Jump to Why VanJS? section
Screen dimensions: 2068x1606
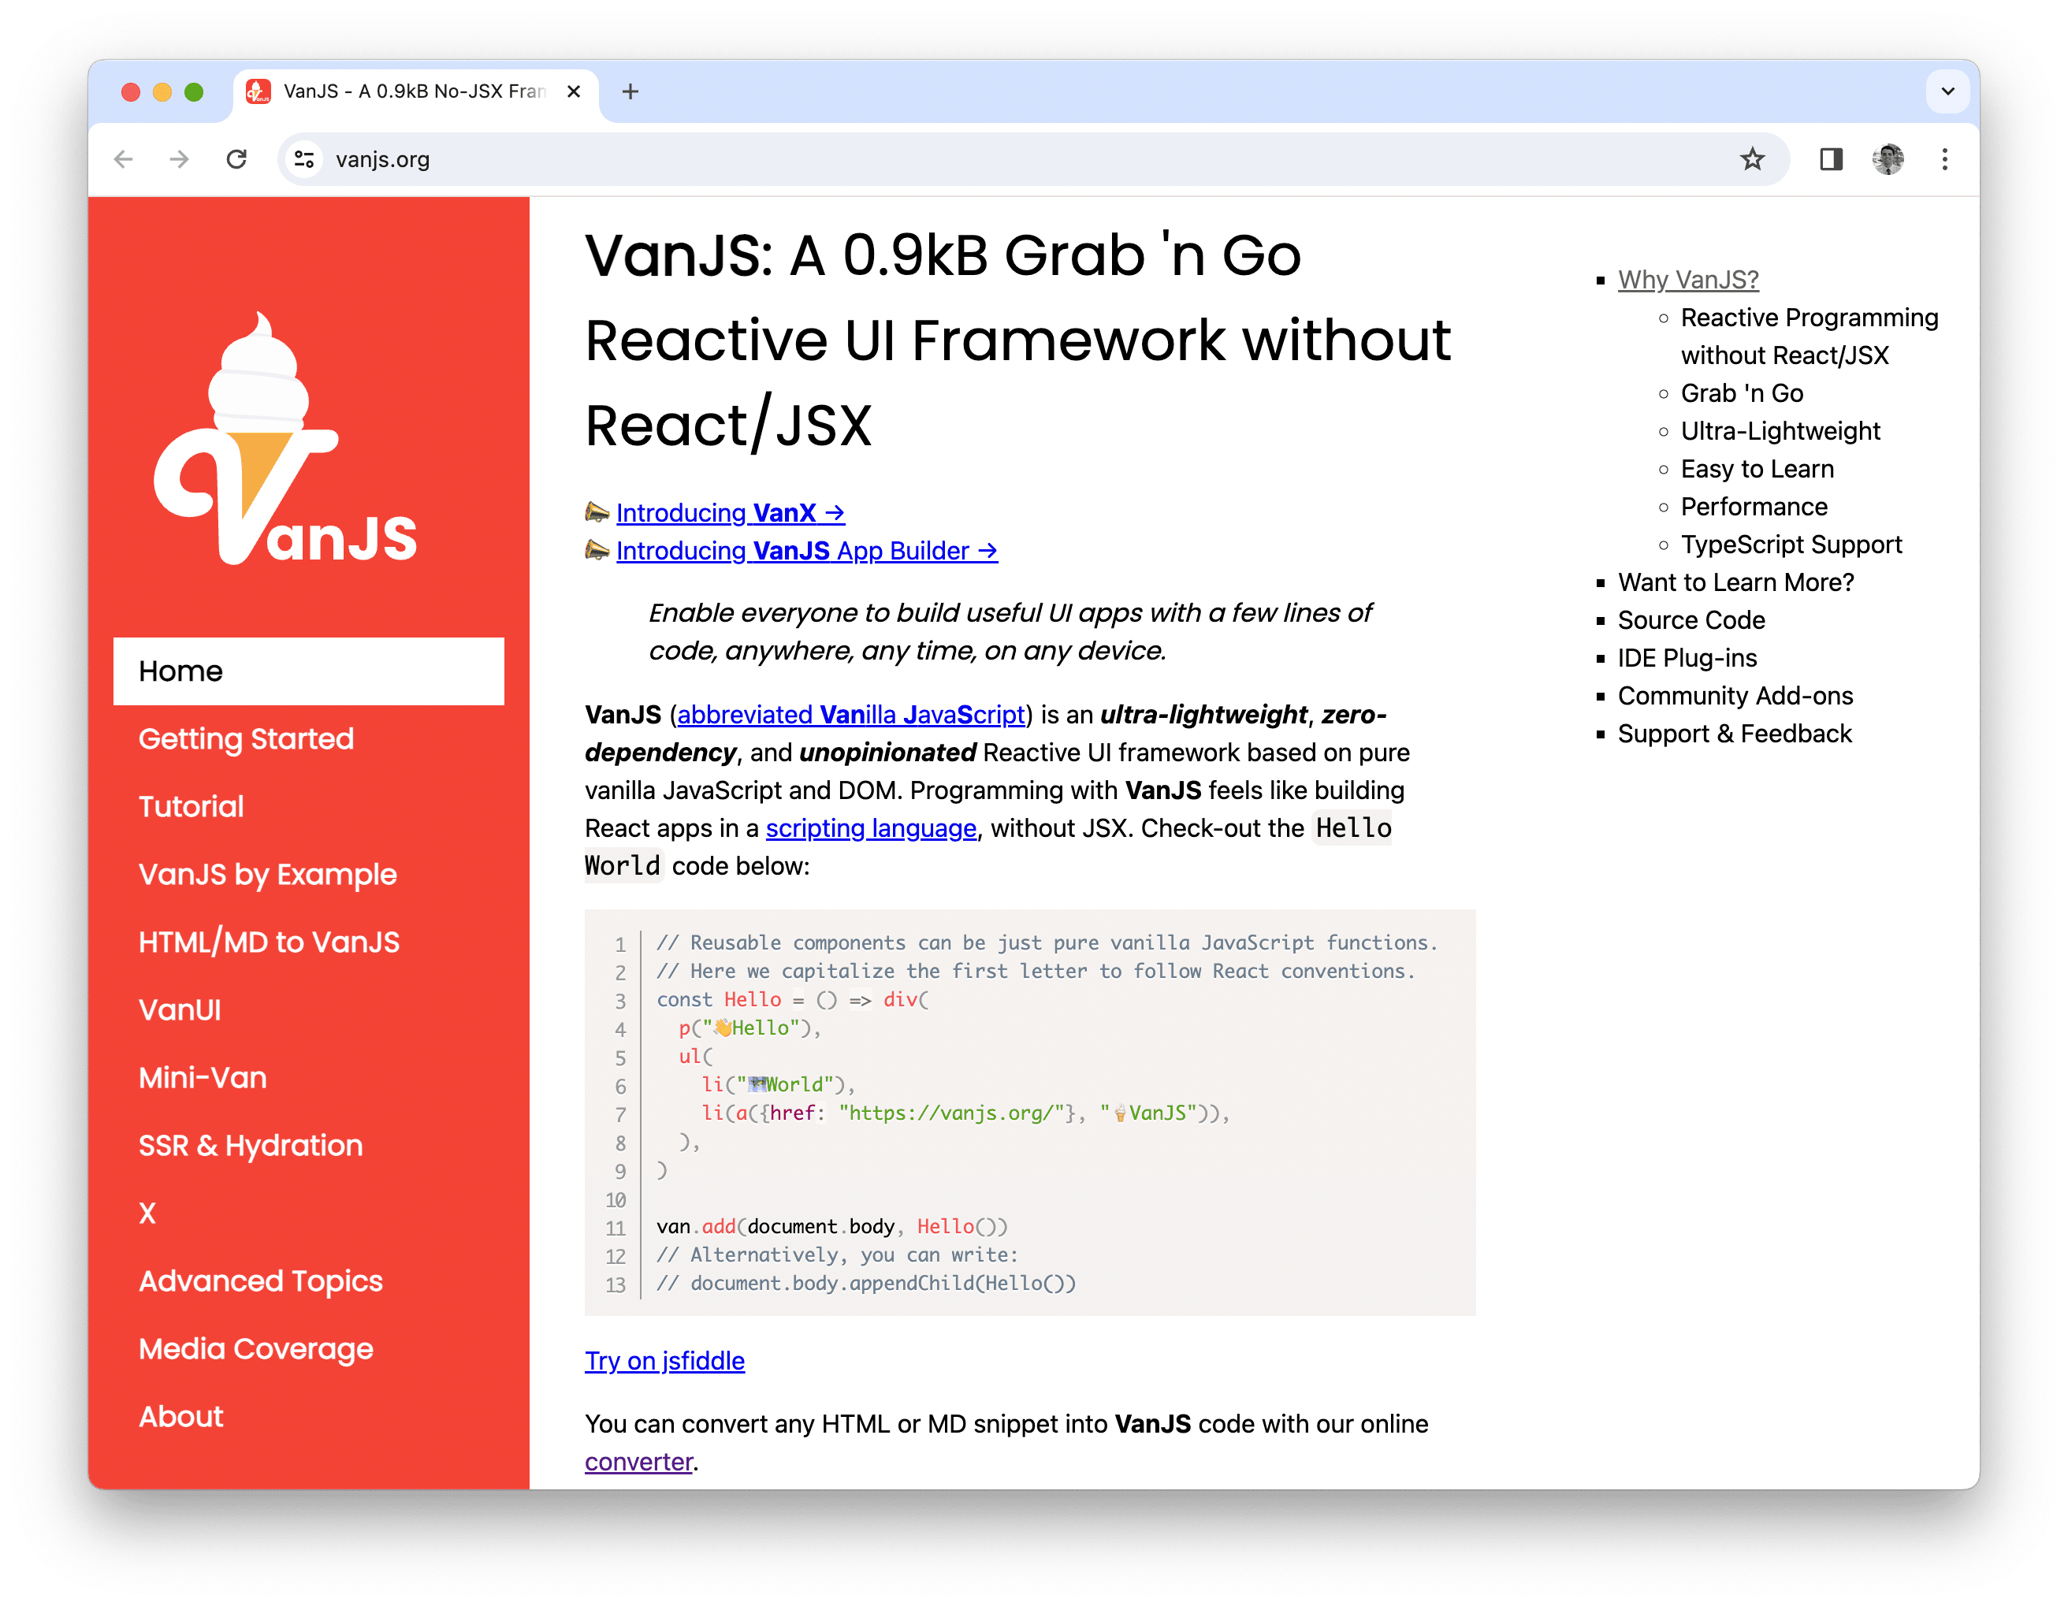coord(1687,279)
